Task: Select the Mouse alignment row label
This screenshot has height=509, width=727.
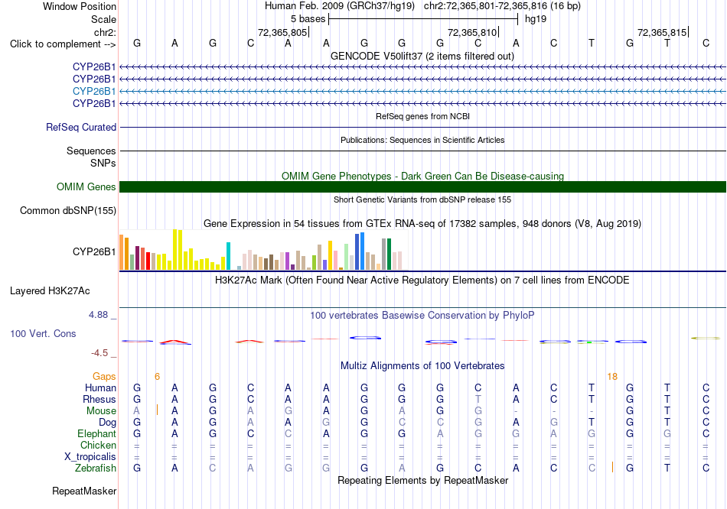Action: 101,411
